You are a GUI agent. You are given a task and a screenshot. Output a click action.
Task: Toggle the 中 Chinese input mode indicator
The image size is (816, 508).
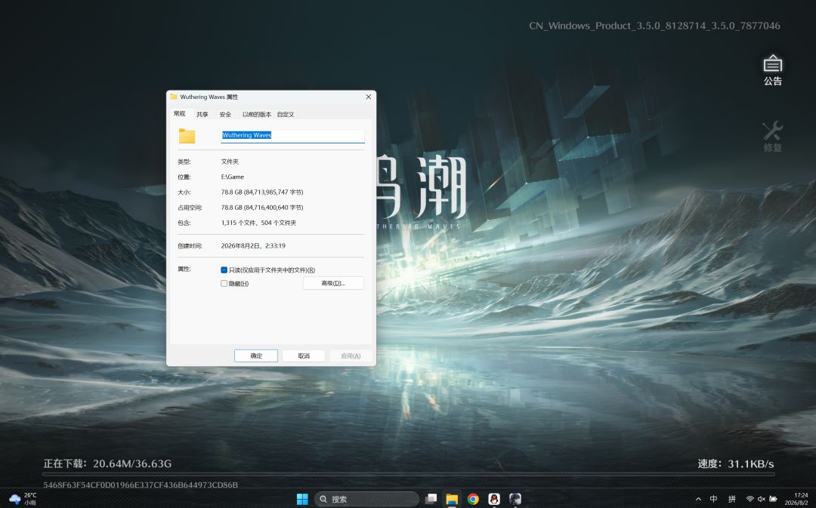coord(713,499)
